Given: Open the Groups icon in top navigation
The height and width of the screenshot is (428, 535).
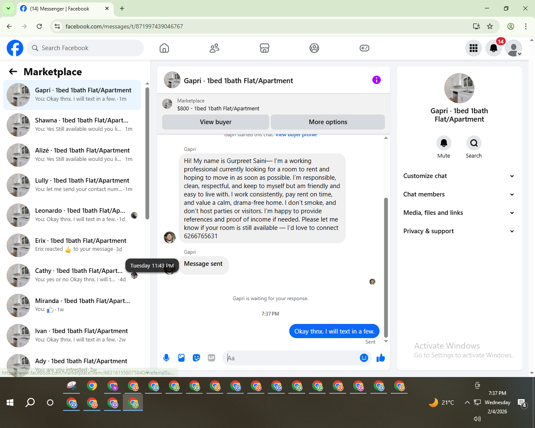Looking at the screenshot, I should point(314,48).
